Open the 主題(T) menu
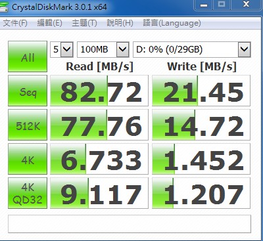The height and width of the screenshot is (241, 263). click(84, 23)
